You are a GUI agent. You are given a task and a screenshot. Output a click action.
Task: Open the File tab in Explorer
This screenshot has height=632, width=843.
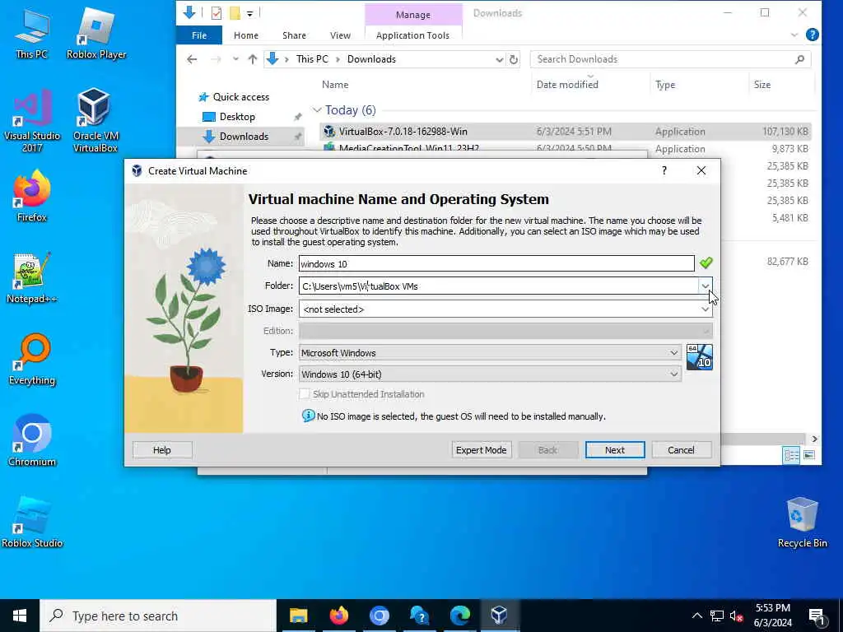click(199, 35)
